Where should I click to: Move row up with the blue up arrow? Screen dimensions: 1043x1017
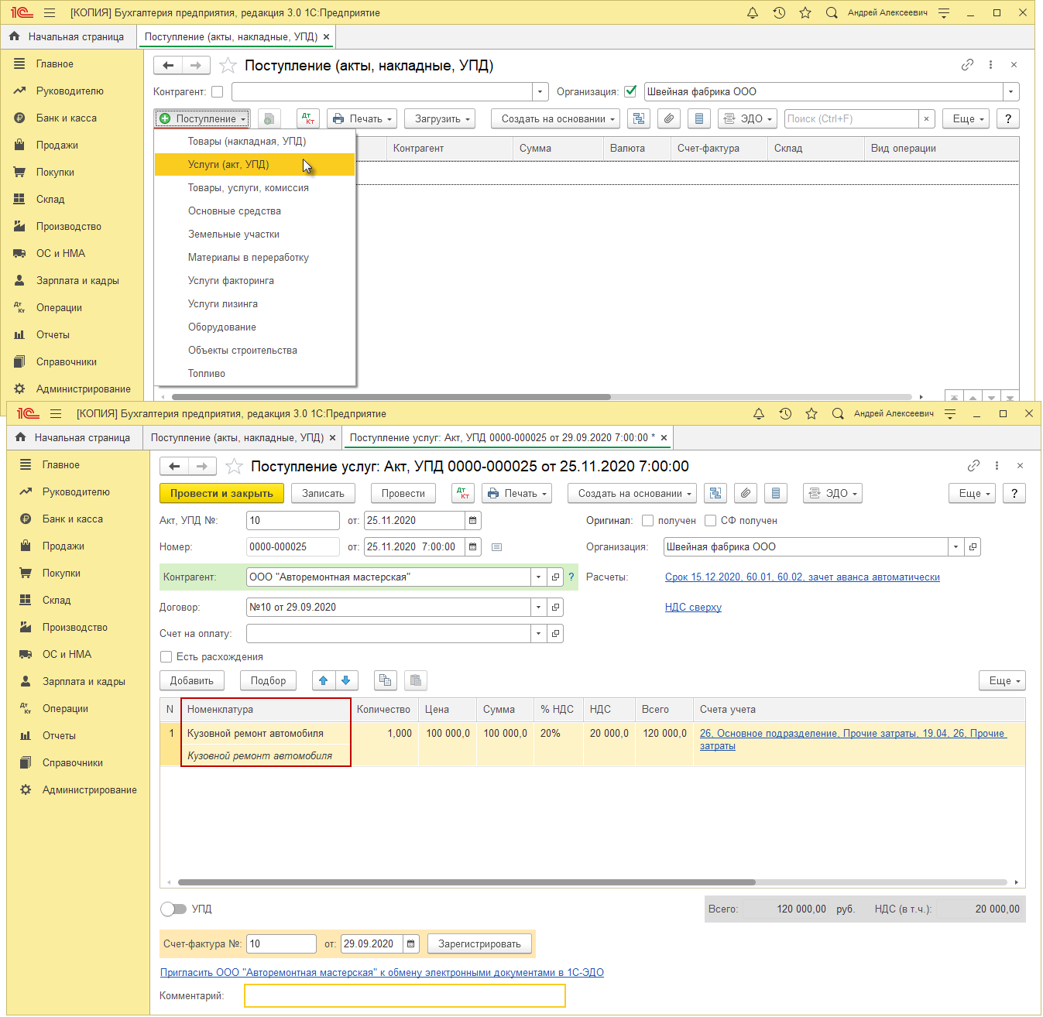pos(324,680)
